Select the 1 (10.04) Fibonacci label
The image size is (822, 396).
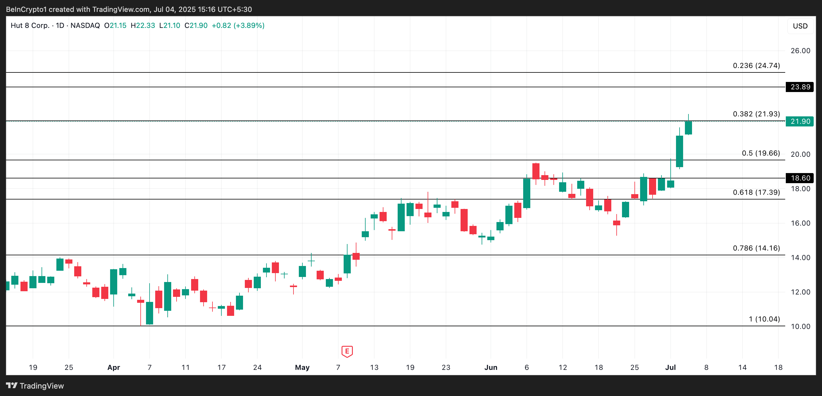[x=764, y=319]
